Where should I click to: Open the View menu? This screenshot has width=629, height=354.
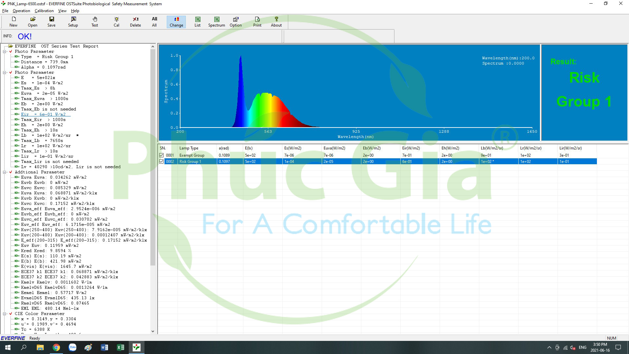click(x=62, y=11)
